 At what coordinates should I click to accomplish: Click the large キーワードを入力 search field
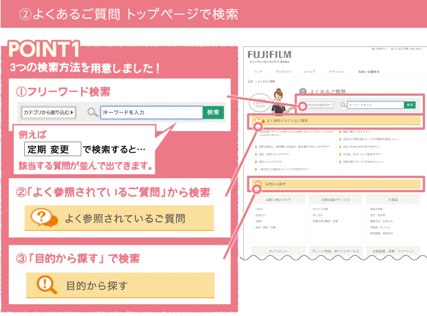[x=151, y=113]
